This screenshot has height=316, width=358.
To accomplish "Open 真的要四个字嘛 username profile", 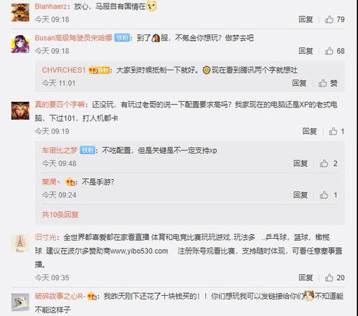I will click(x=60, y=105).
